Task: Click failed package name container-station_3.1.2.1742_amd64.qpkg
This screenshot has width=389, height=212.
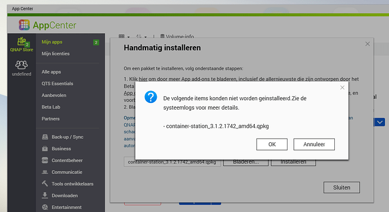Action: (217, 126)
